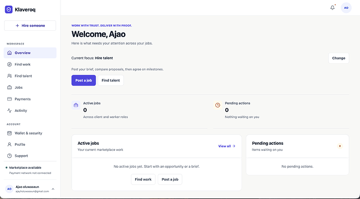Image resolution: width=360 pixels, height=199 pixels.
Task: Click the Activity pulse icon
Action: pyautogui.click(x=9, y=111)
